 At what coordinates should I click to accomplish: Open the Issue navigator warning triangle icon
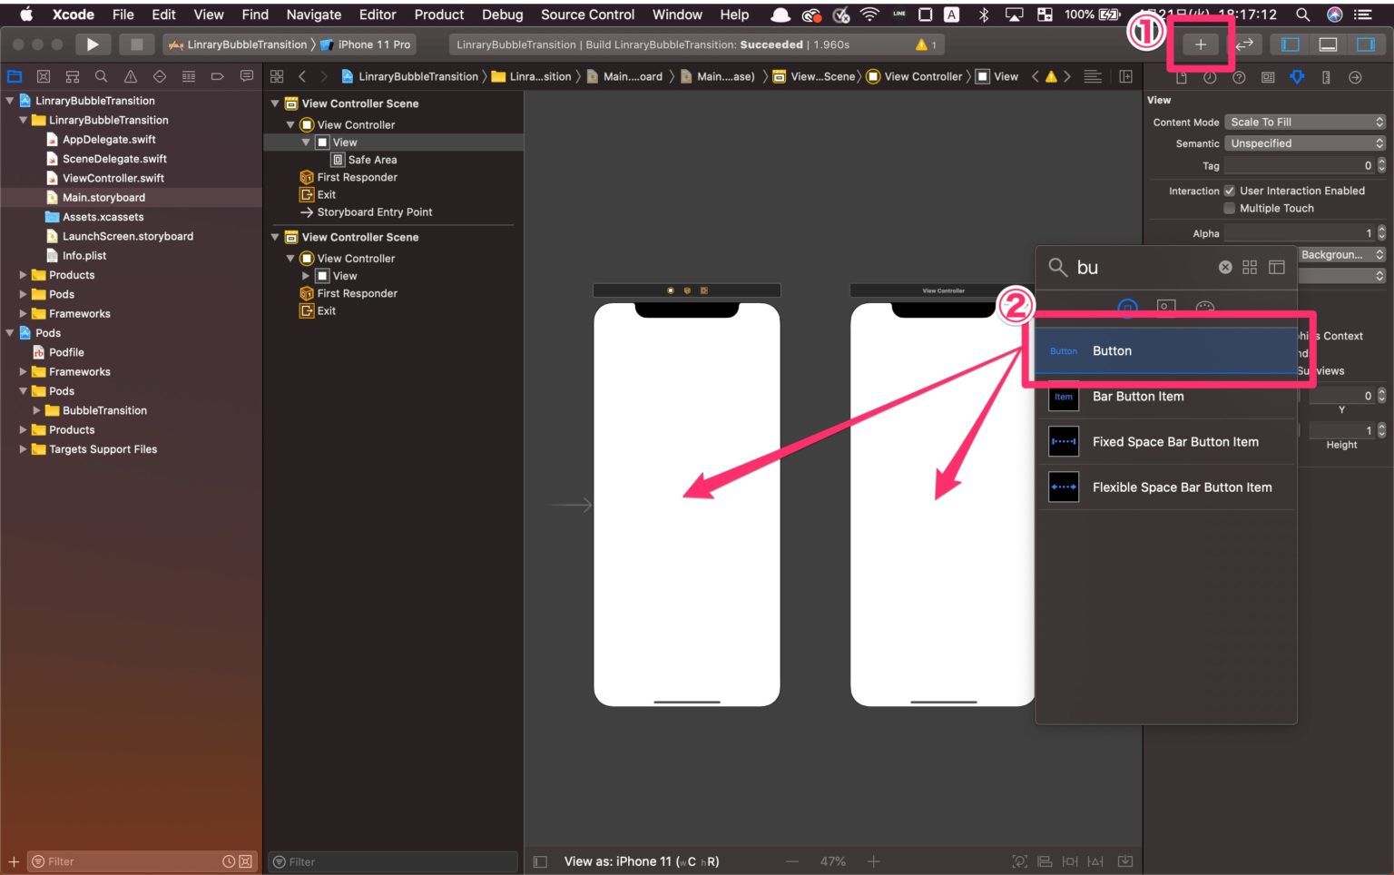[130, 76]
